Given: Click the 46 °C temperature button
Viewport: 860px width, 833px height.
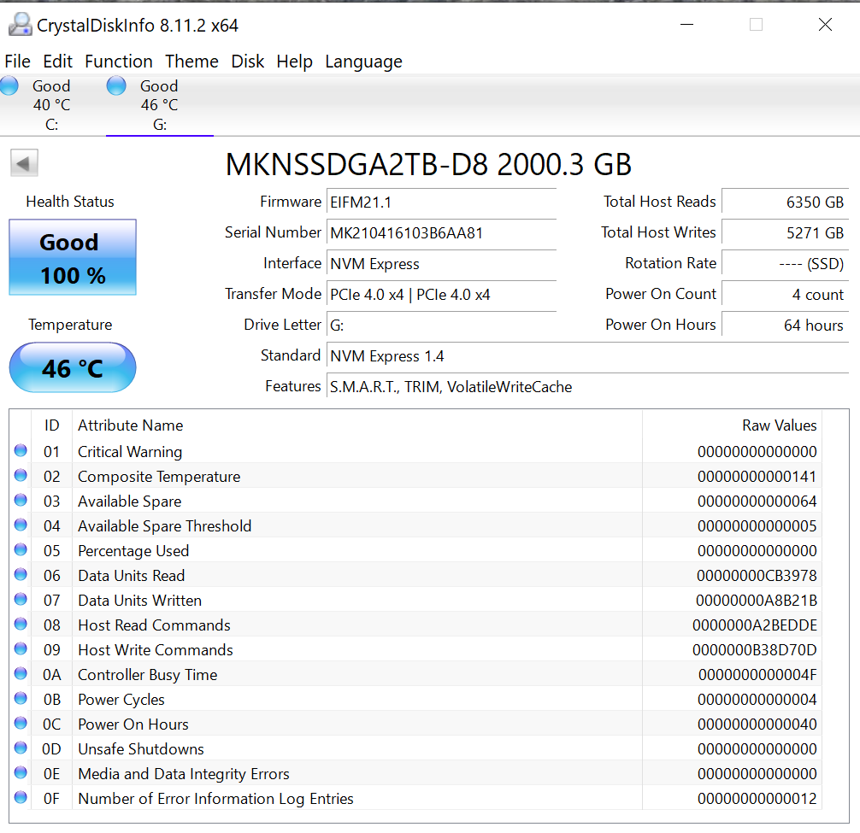Looking at the screenshot, I should tap(73, 368).
